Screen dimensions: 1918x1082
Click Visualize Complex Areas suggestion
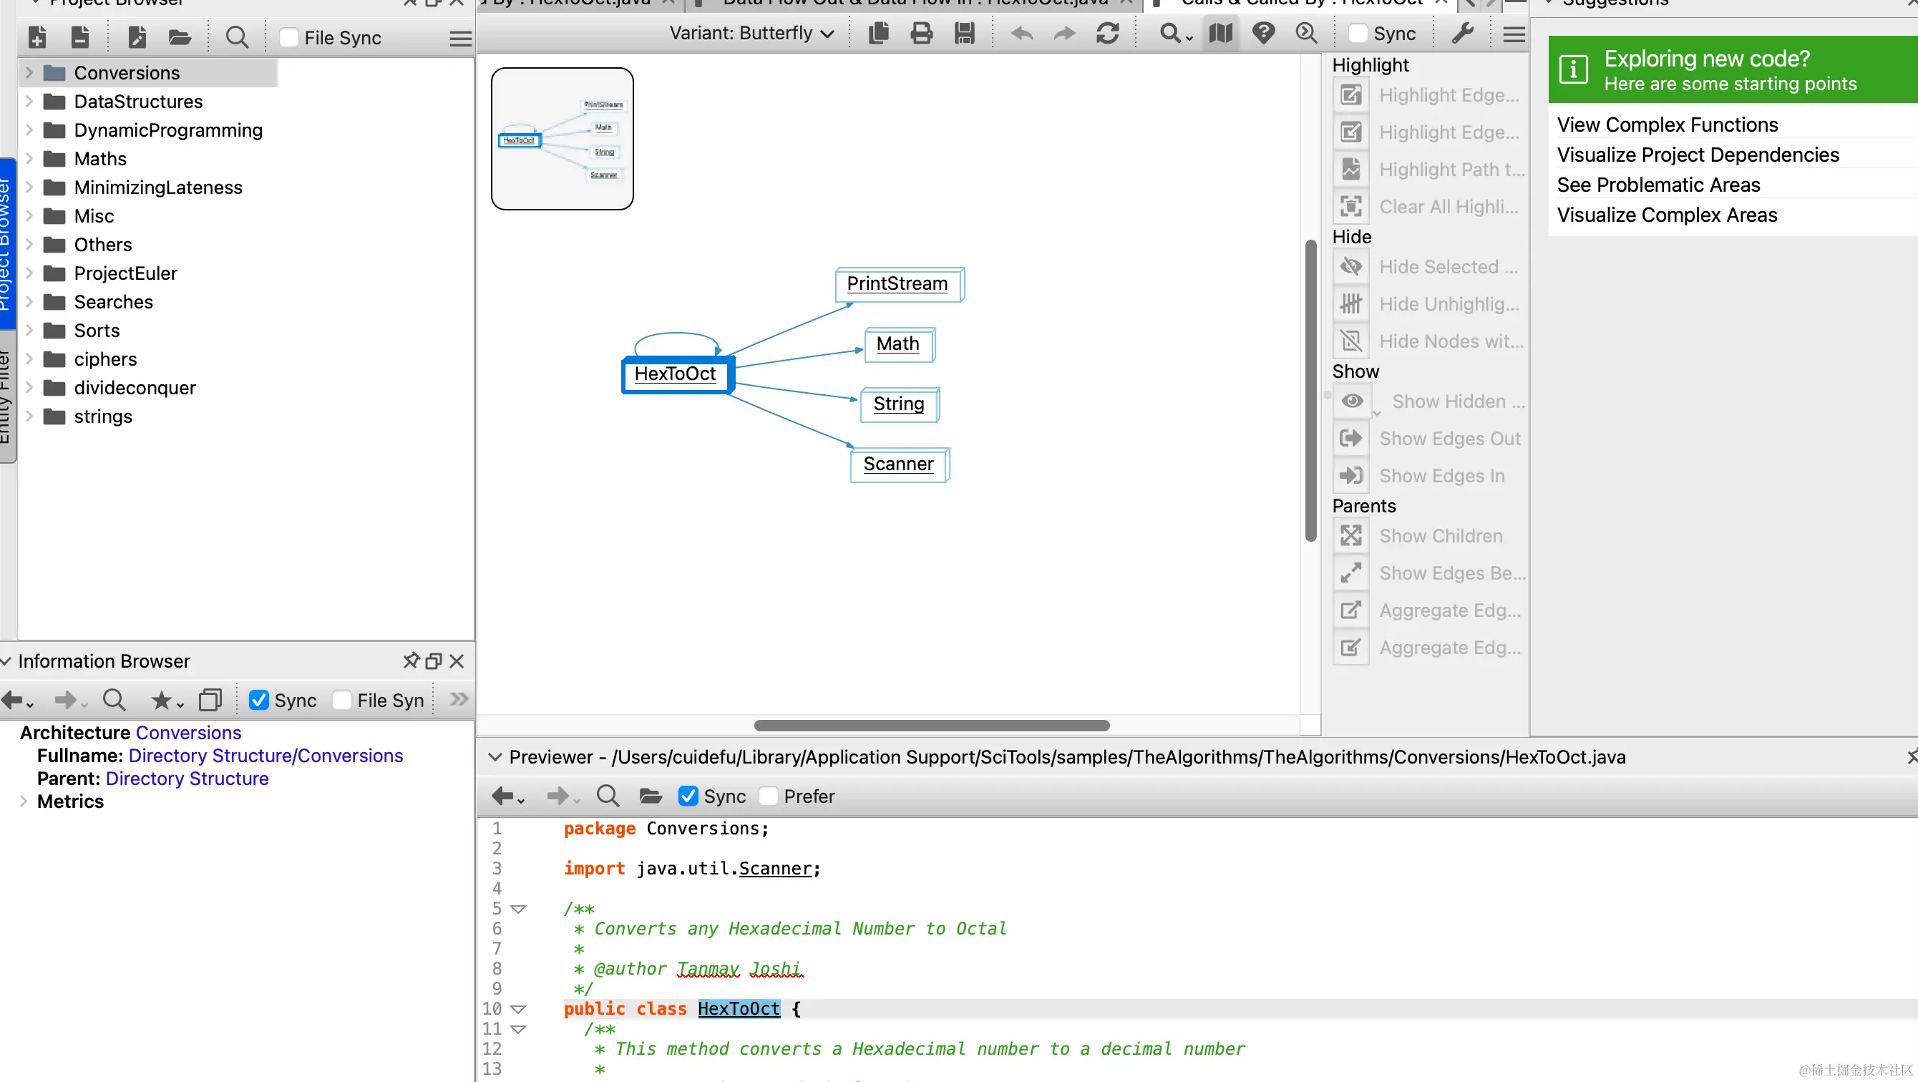pos(1667,215)
